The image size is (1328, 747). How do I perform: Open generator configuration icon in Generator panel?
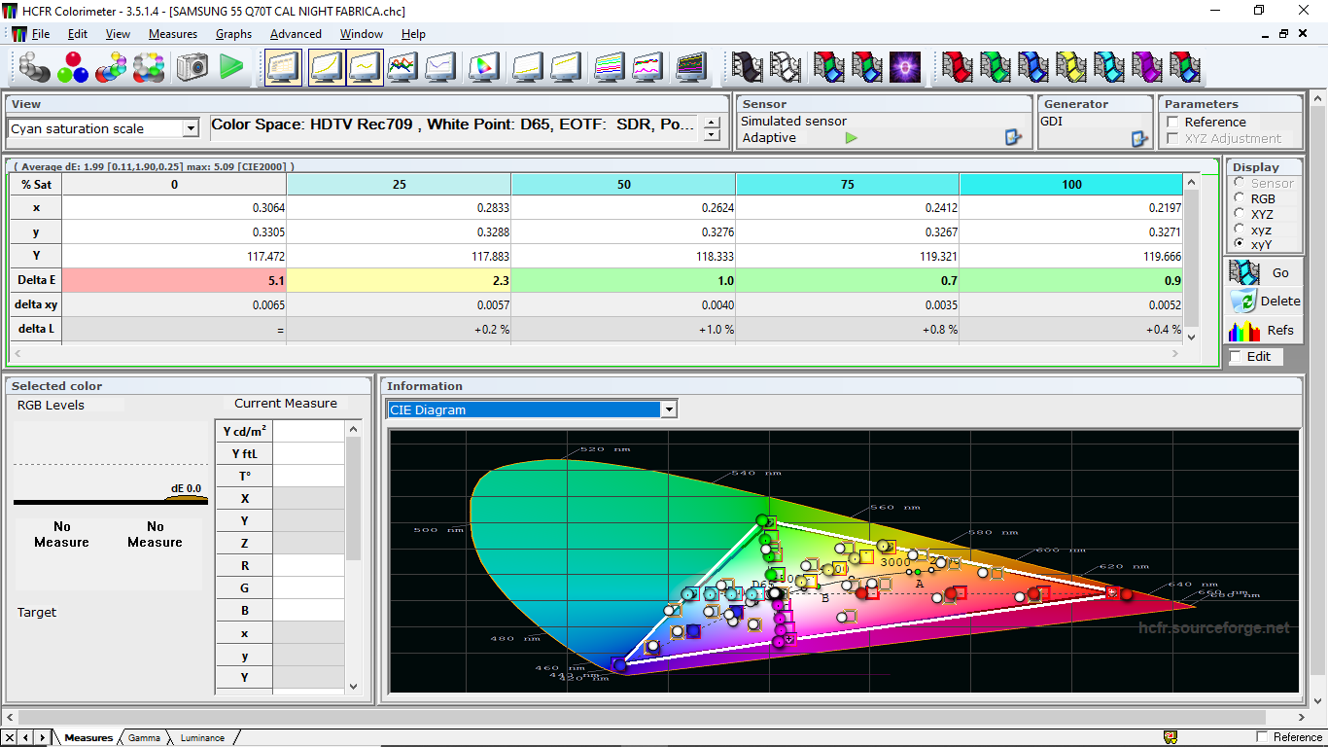(x=1139, y=138)
